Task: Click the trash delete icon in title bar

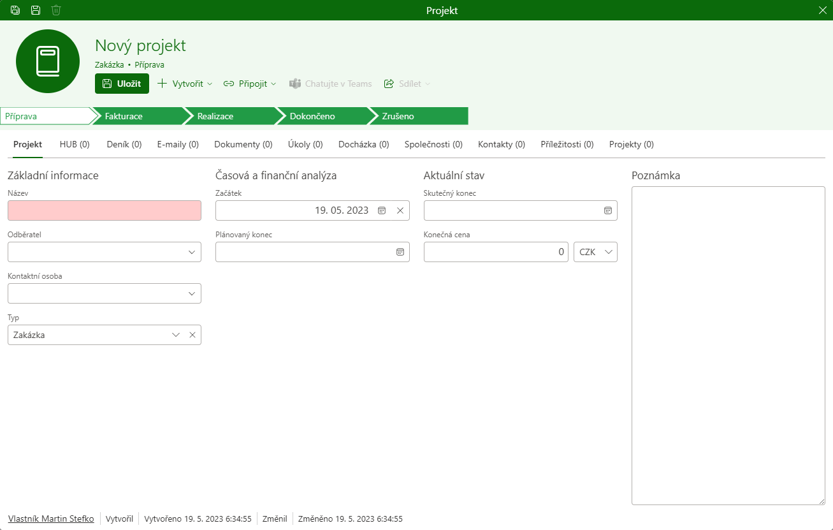Action: 56,10
